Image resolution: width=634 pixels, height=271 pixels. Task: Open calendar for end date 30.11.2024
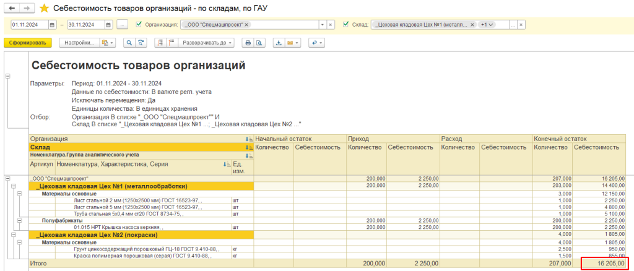pyautogui.click(x=108, y=25)
